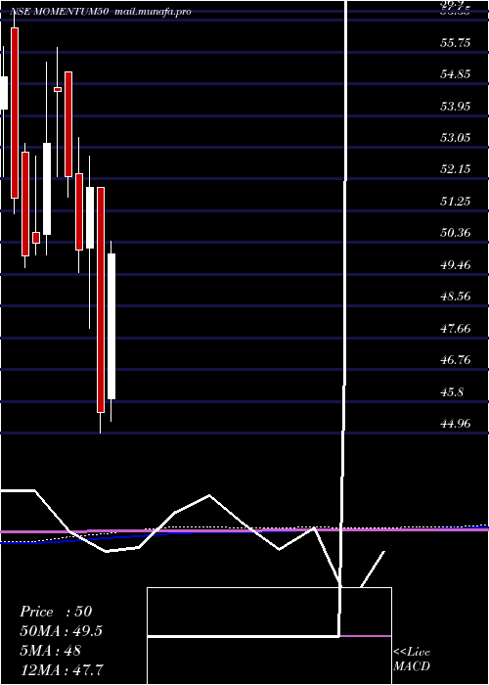Click the 45.8 price axis label
489x685 pixels.
pos(452,391)
